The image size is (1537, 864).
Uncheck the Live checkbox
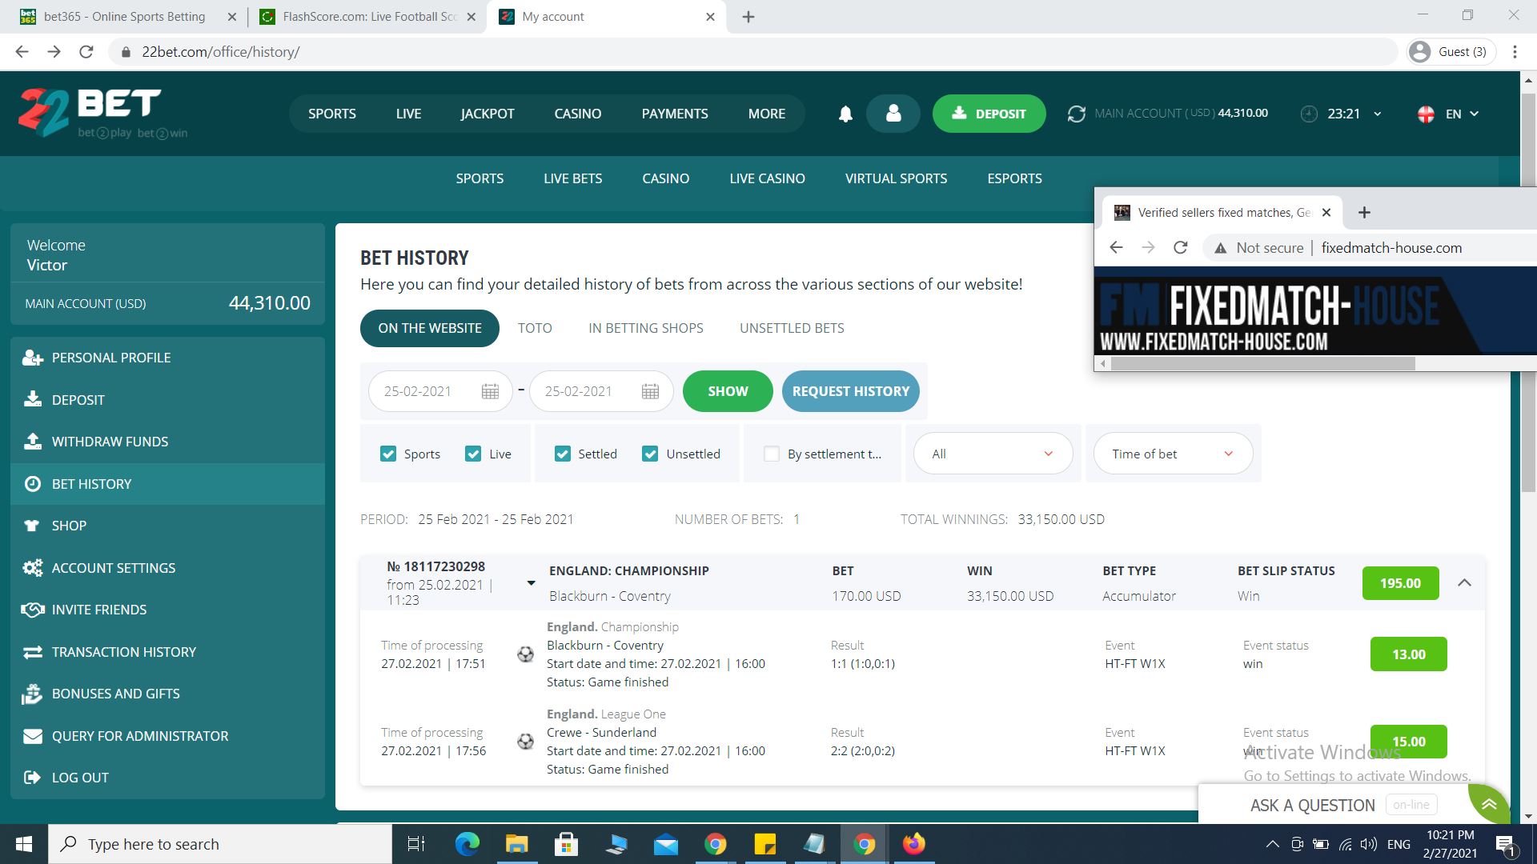coord(473,454)
